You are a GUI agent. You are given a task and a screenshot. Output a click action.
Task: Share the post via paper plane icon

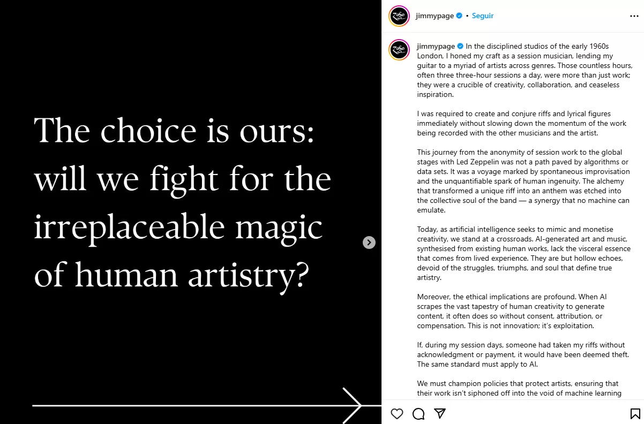click(440, 413)
